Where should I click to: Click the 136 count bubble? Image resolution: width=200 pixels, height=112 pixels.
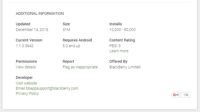pos(186,95)
